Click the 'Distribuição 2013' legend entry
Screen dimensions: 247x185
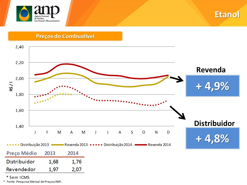28,145
